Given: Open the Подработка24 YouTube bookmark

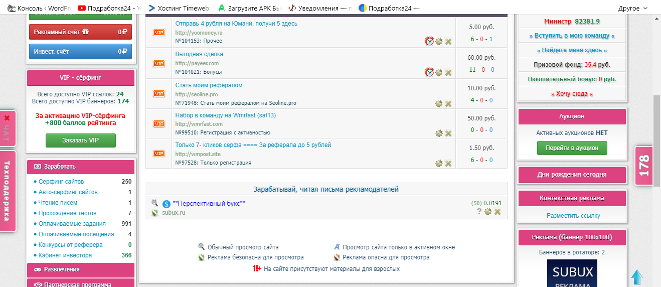Looking at the screenshot, I should (110, 8).
